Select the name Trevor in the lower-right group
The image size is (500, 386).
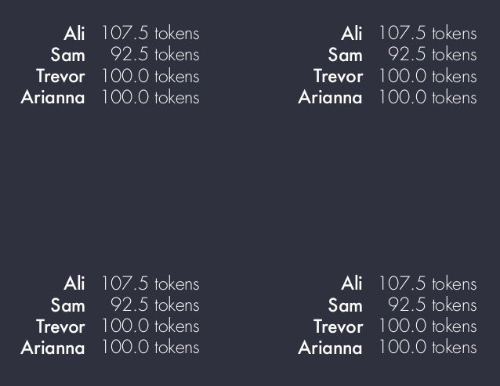(338, 326)
